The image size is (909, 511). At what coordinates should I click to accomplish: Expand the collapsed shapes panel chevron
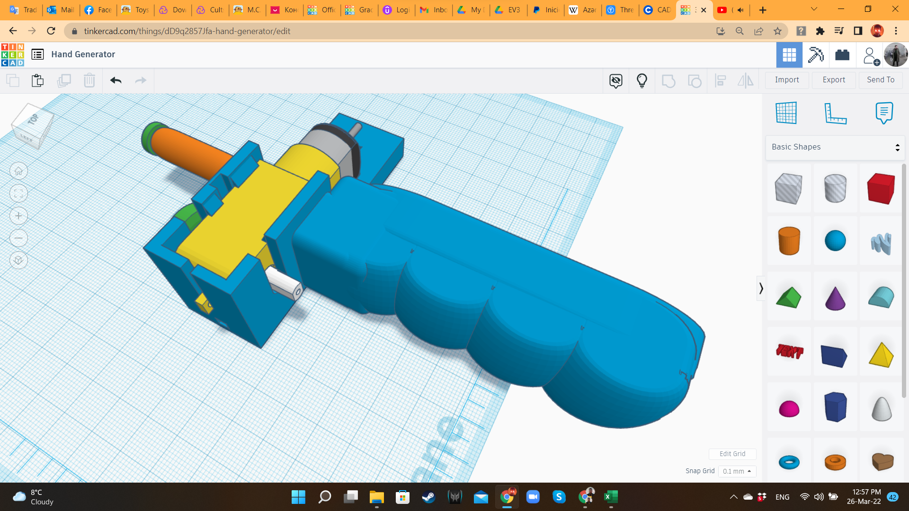(761, 288)
